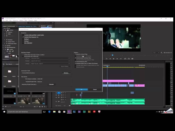Image resolution: width=175 pixels, height=131 pixels.
Task: Disable Rename Media Files to Match Clip Names
Action: click(75, 63)
